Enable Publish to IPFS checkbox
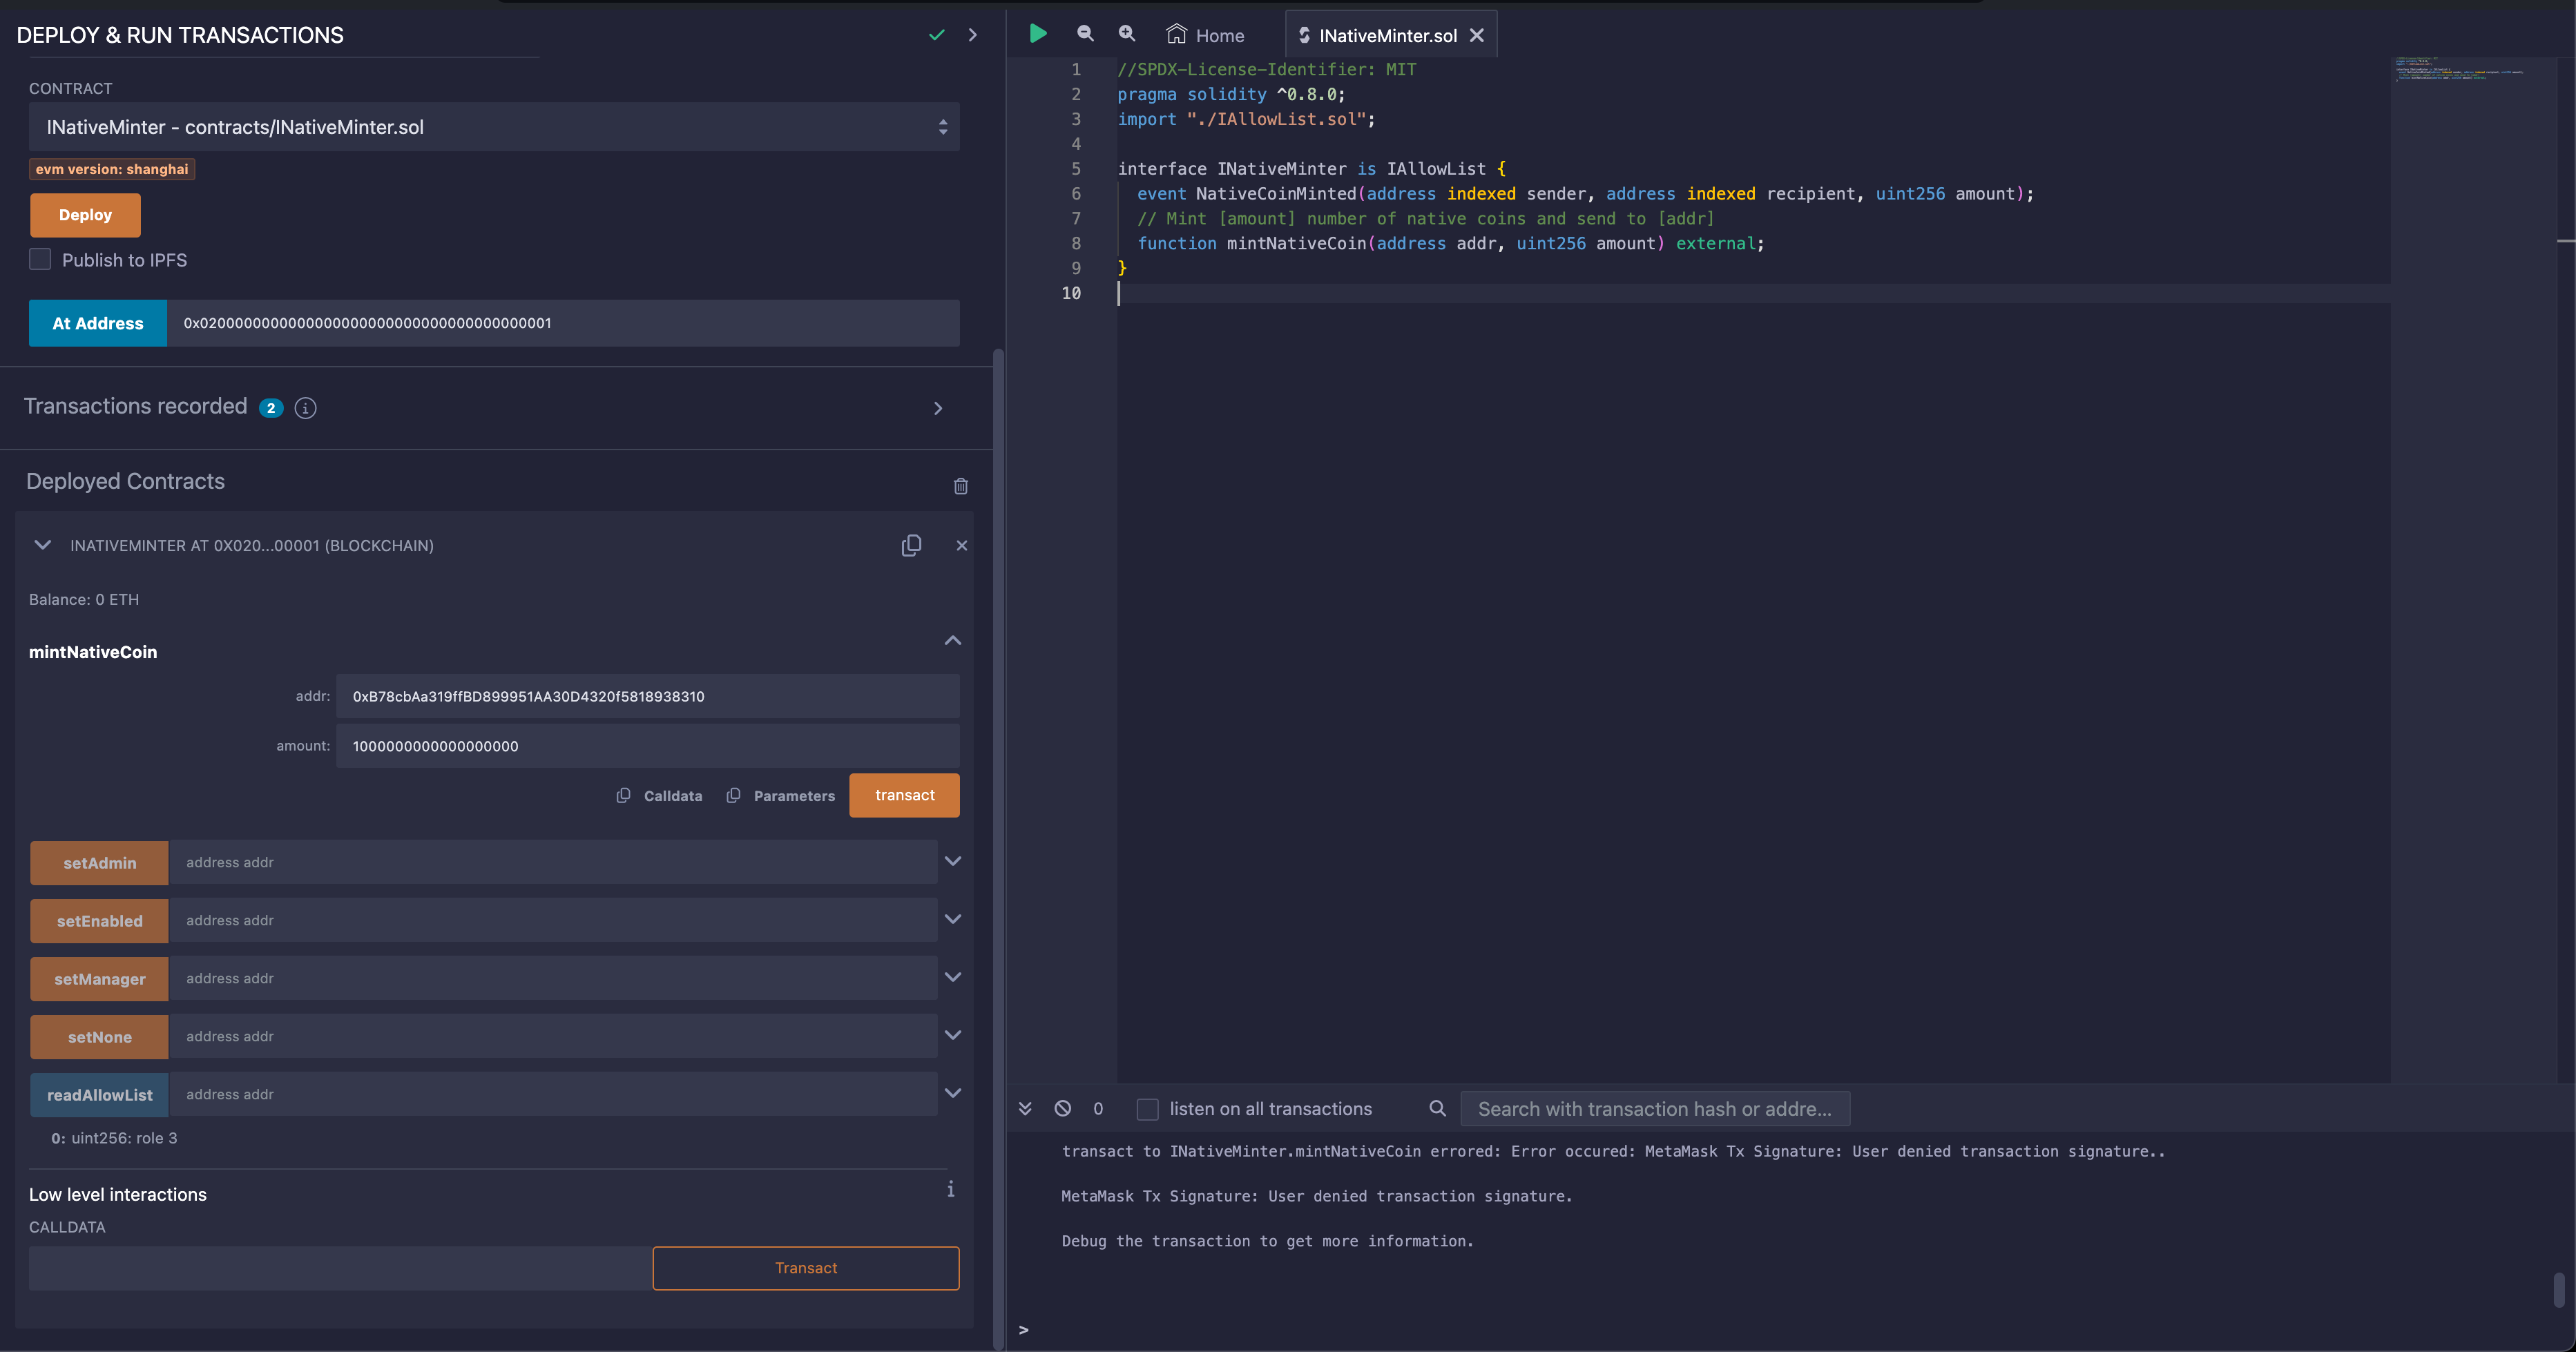The width and height of the screenshot is (2576, 1352). (40, 260)
